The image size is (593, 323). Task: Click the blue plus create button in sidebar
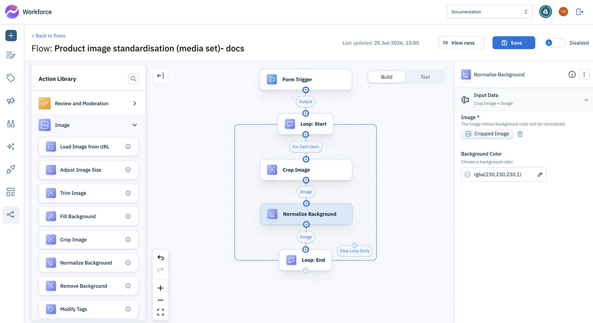tap(11, 35)
